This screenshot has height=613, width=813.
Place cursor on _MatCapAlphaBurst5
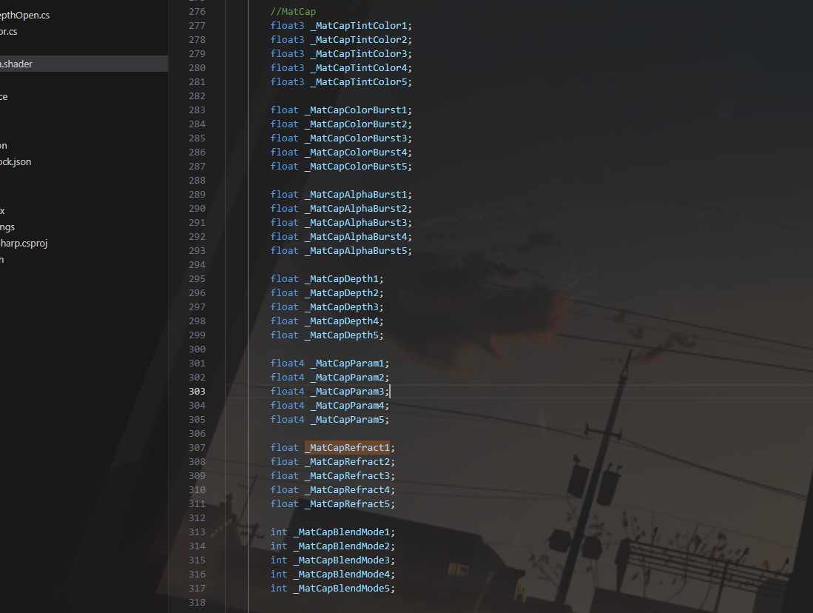click(x=356, y=251)
